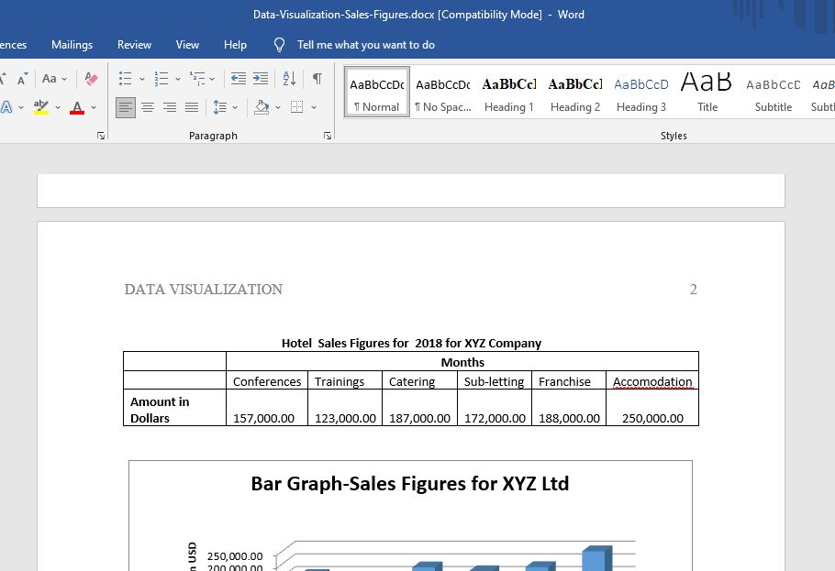Viewport: 835px width, 571px height.
Task: Apply the Title style
Action: [x=707, y=92]
